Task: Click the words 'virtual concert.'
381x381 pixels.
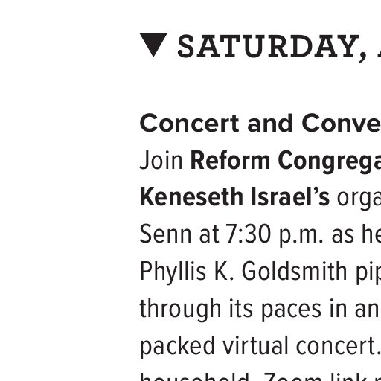Action: click(301, 346)
